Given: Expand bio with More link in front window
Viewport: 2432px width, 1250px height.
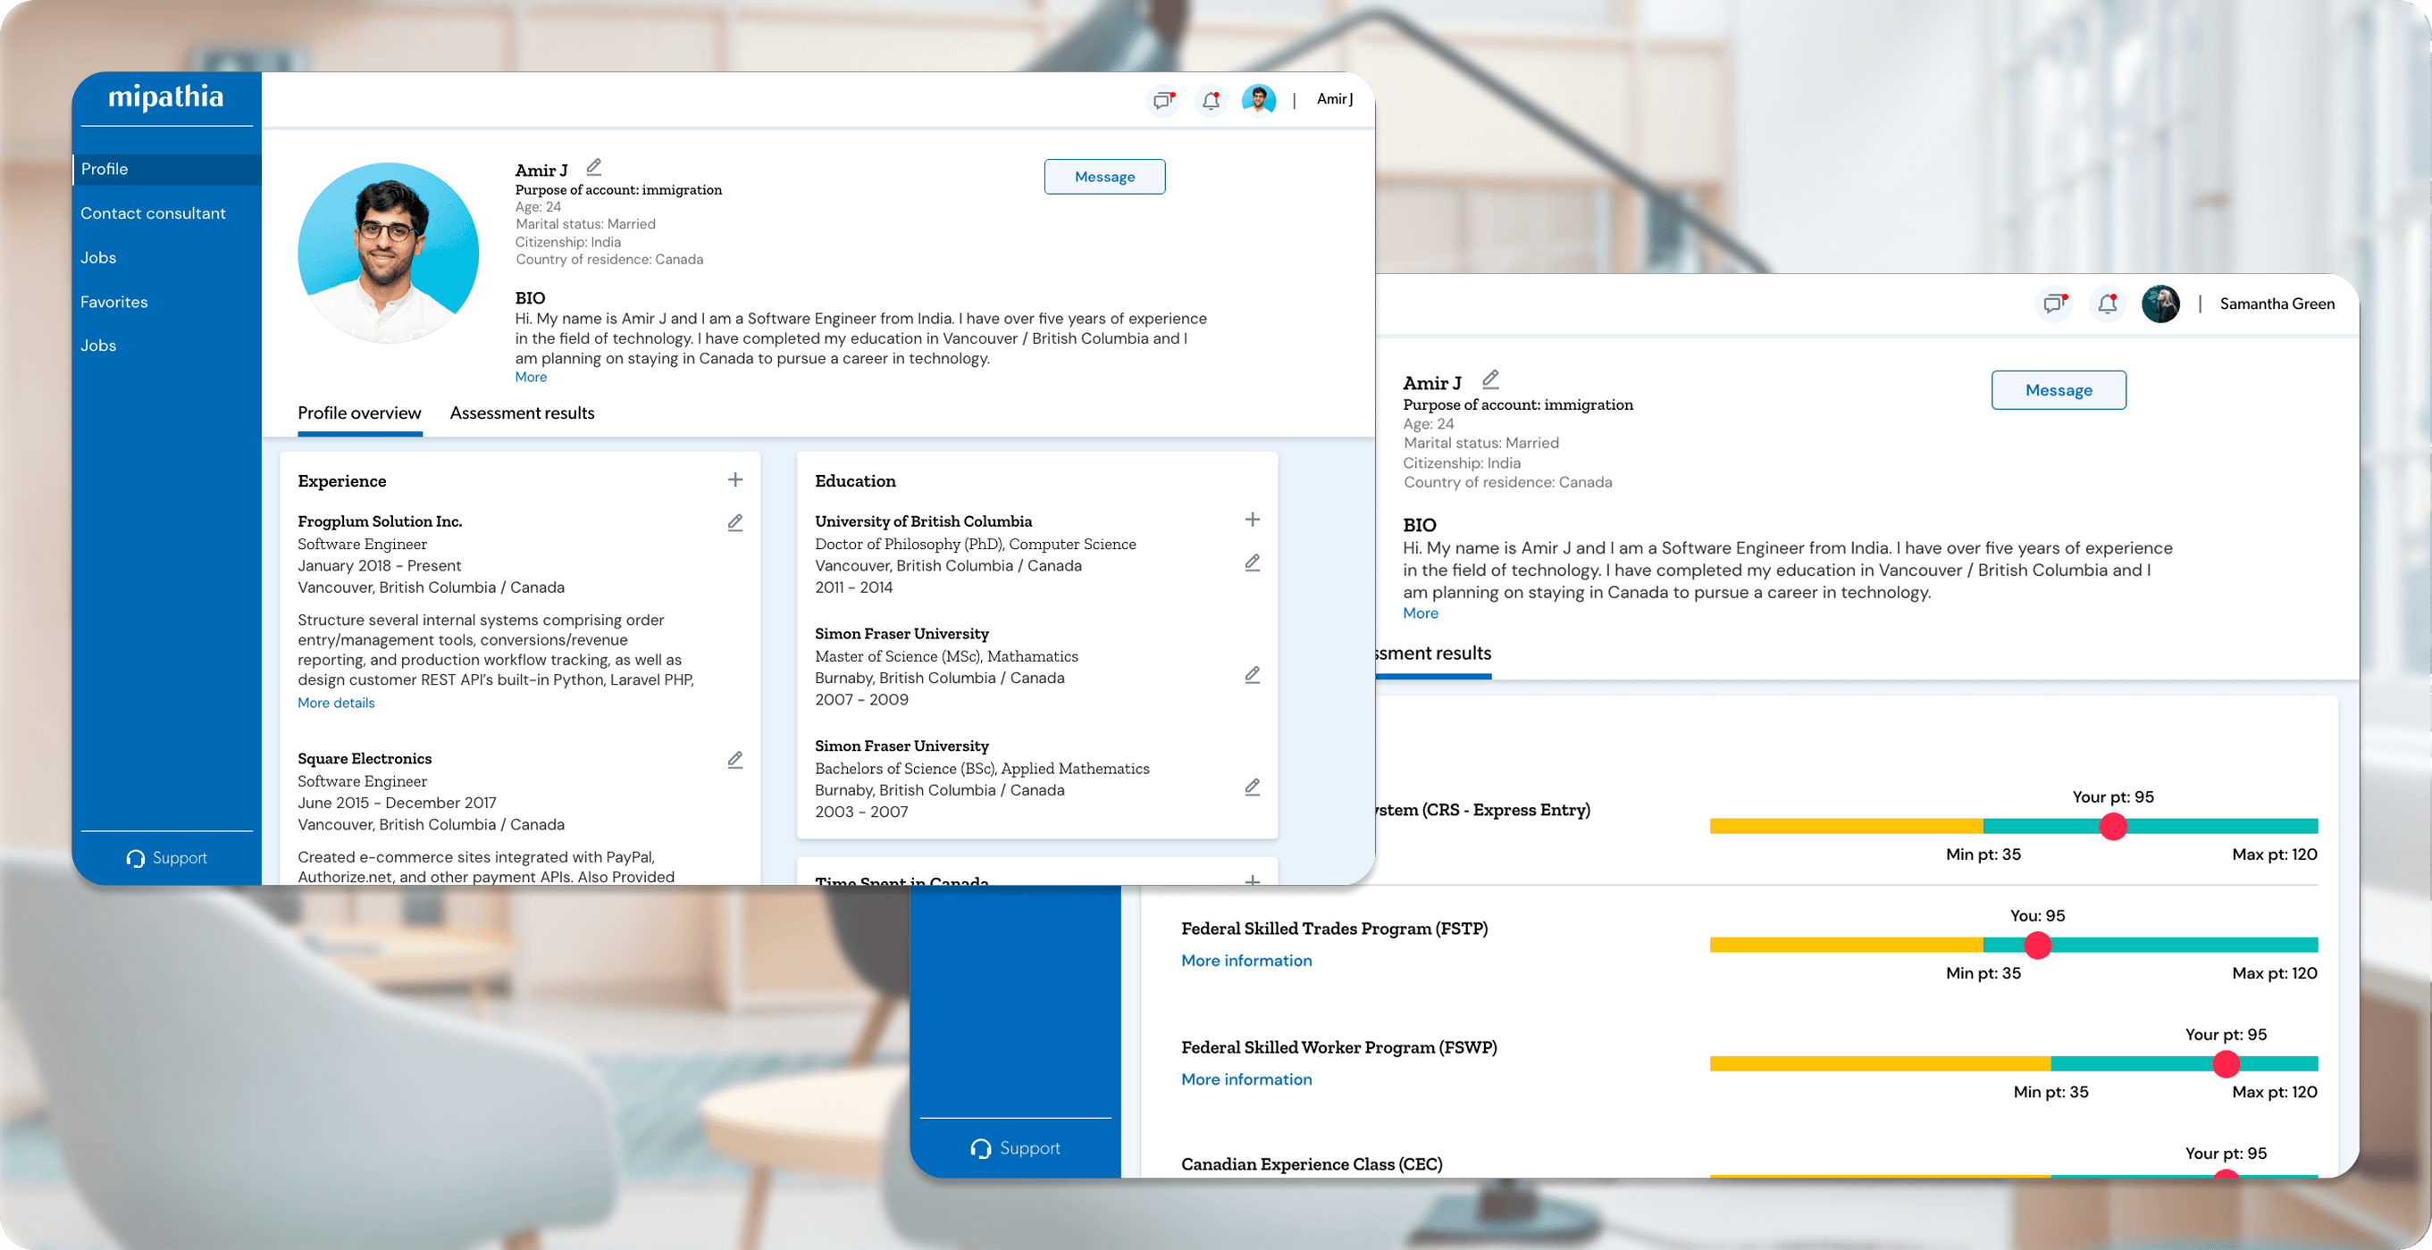Looking at the screenshot, I should tap(531, 378).
